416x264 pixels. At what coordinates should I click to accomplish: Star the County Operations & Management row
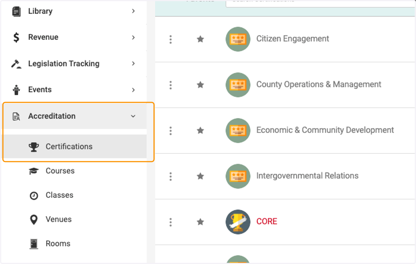pyautogui.click(x=200, y=85)
